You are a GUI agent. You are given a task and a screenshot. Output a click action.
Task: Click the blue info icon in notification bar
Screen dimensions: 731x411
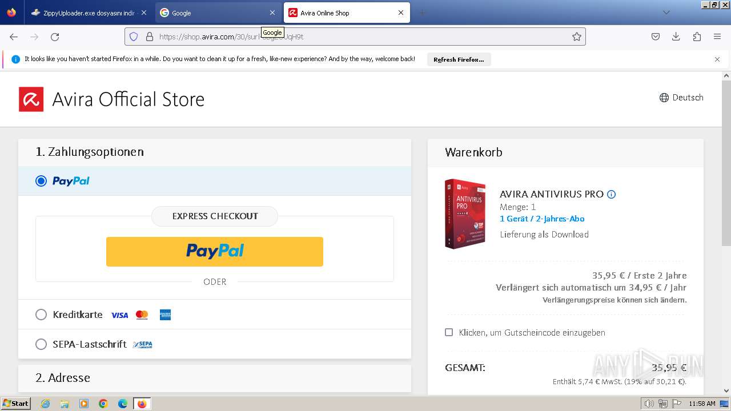[15, 59]
